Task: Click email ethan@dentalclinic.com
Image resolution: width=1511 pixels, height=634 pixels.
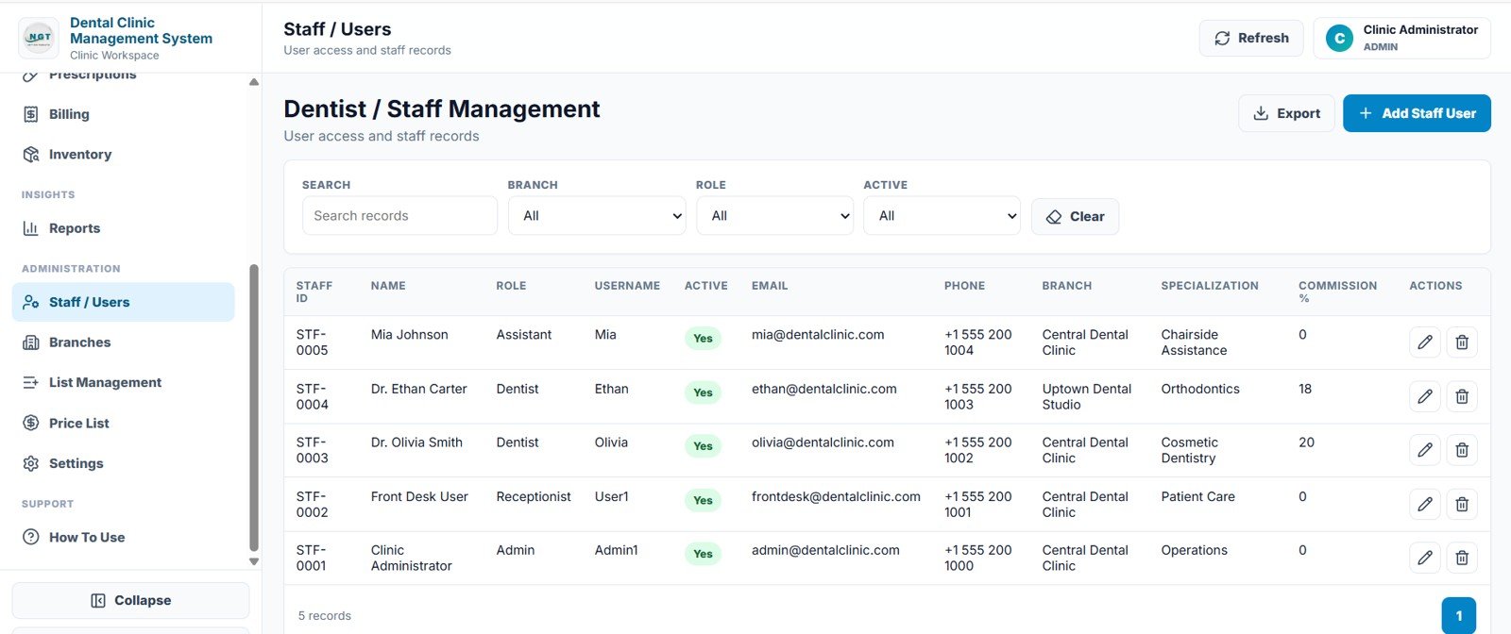Action: tap(824, 389)
